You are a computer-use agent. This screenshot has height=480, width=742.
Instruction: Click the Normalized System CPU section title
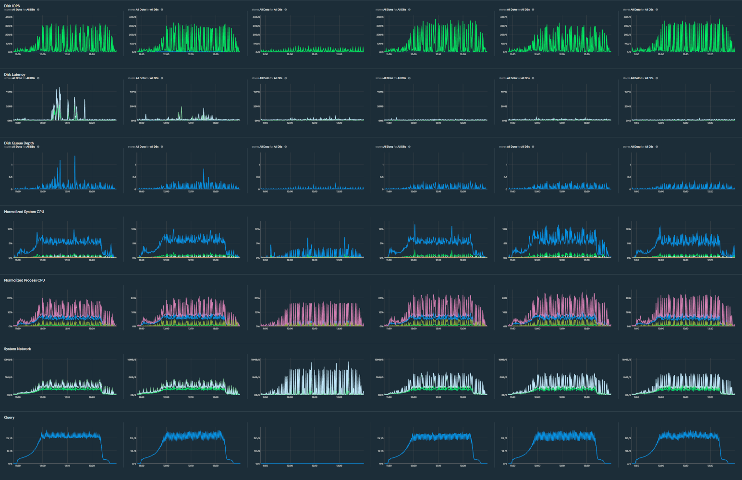[24, 212]
